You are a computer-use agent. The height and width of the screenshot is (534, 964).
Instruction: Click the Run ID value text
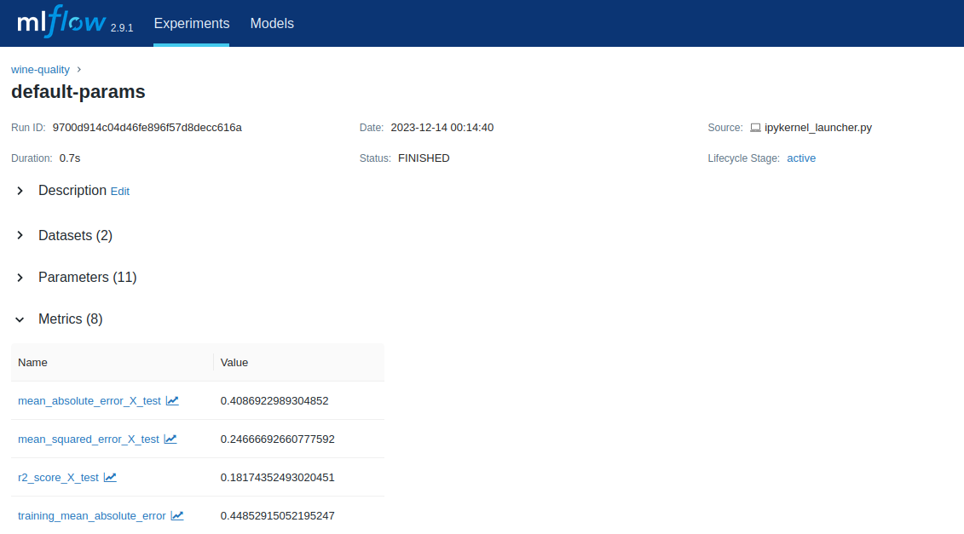coord(147,128)
